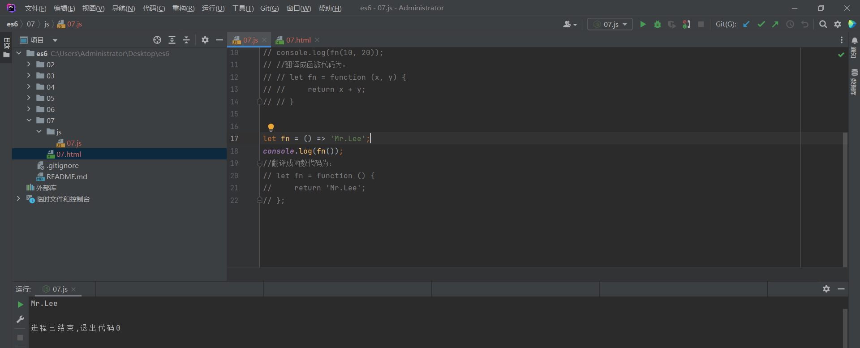The width and height of the screenshot is (860, 348).
Task: Expand folder 02 in tree
Action: (x=29, y=64)
